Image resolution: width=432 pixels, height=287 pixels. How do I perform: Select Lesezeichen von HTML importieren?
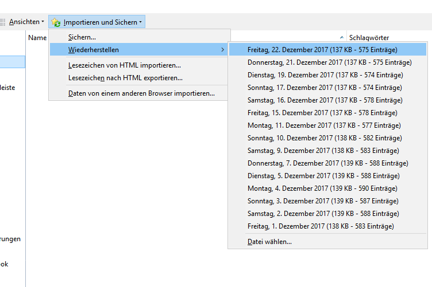[124, 65]
